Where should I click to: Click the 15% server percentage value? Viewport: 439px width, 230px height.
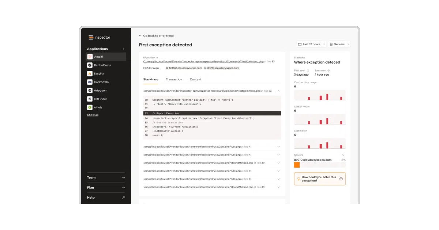click(x=343, y=160)
